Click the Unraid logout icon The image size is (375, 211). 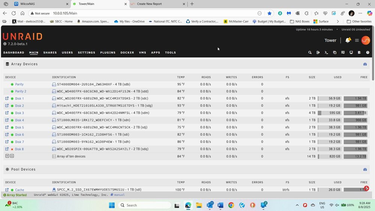click(318, 53)
